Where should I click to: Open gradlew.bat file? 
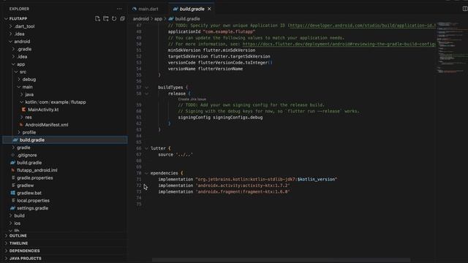(x=29, y=193)
